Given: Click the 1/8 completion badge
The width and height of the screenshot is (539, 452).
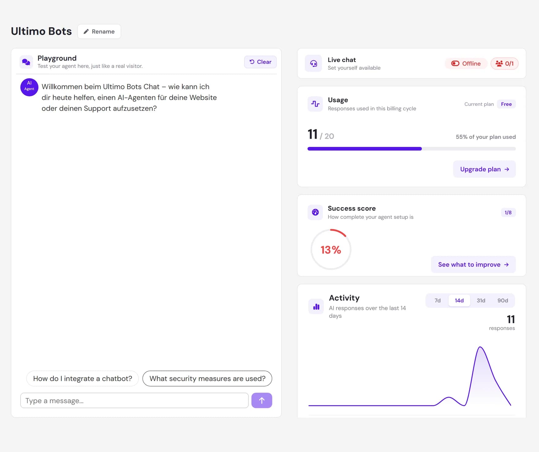Looking at the screenshot, I should pyautogui.click(x=508, y=212).
